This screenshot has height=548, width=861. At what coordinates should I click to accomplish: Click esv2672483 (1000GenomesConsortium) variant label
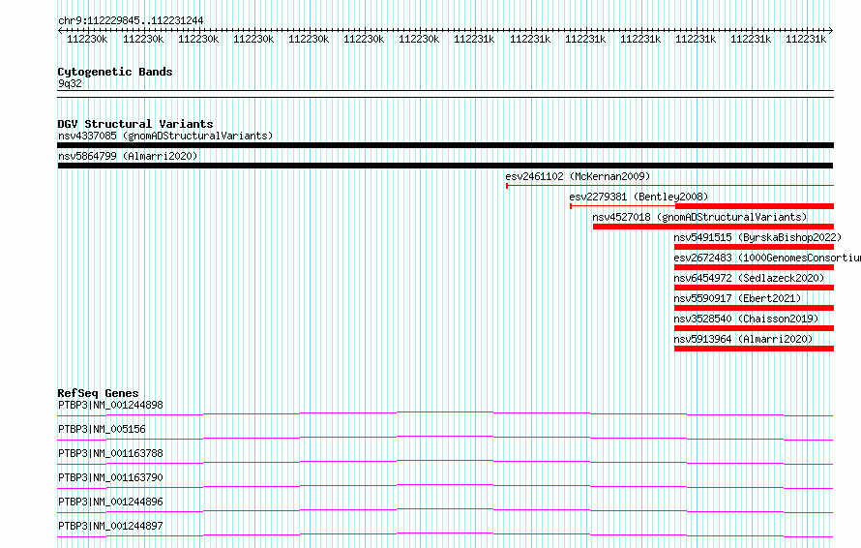(x=767, y=258)
